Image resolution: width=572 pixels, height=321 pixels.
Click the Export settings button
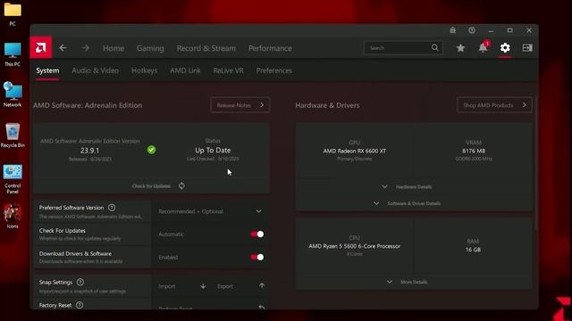tap(240, 286)
